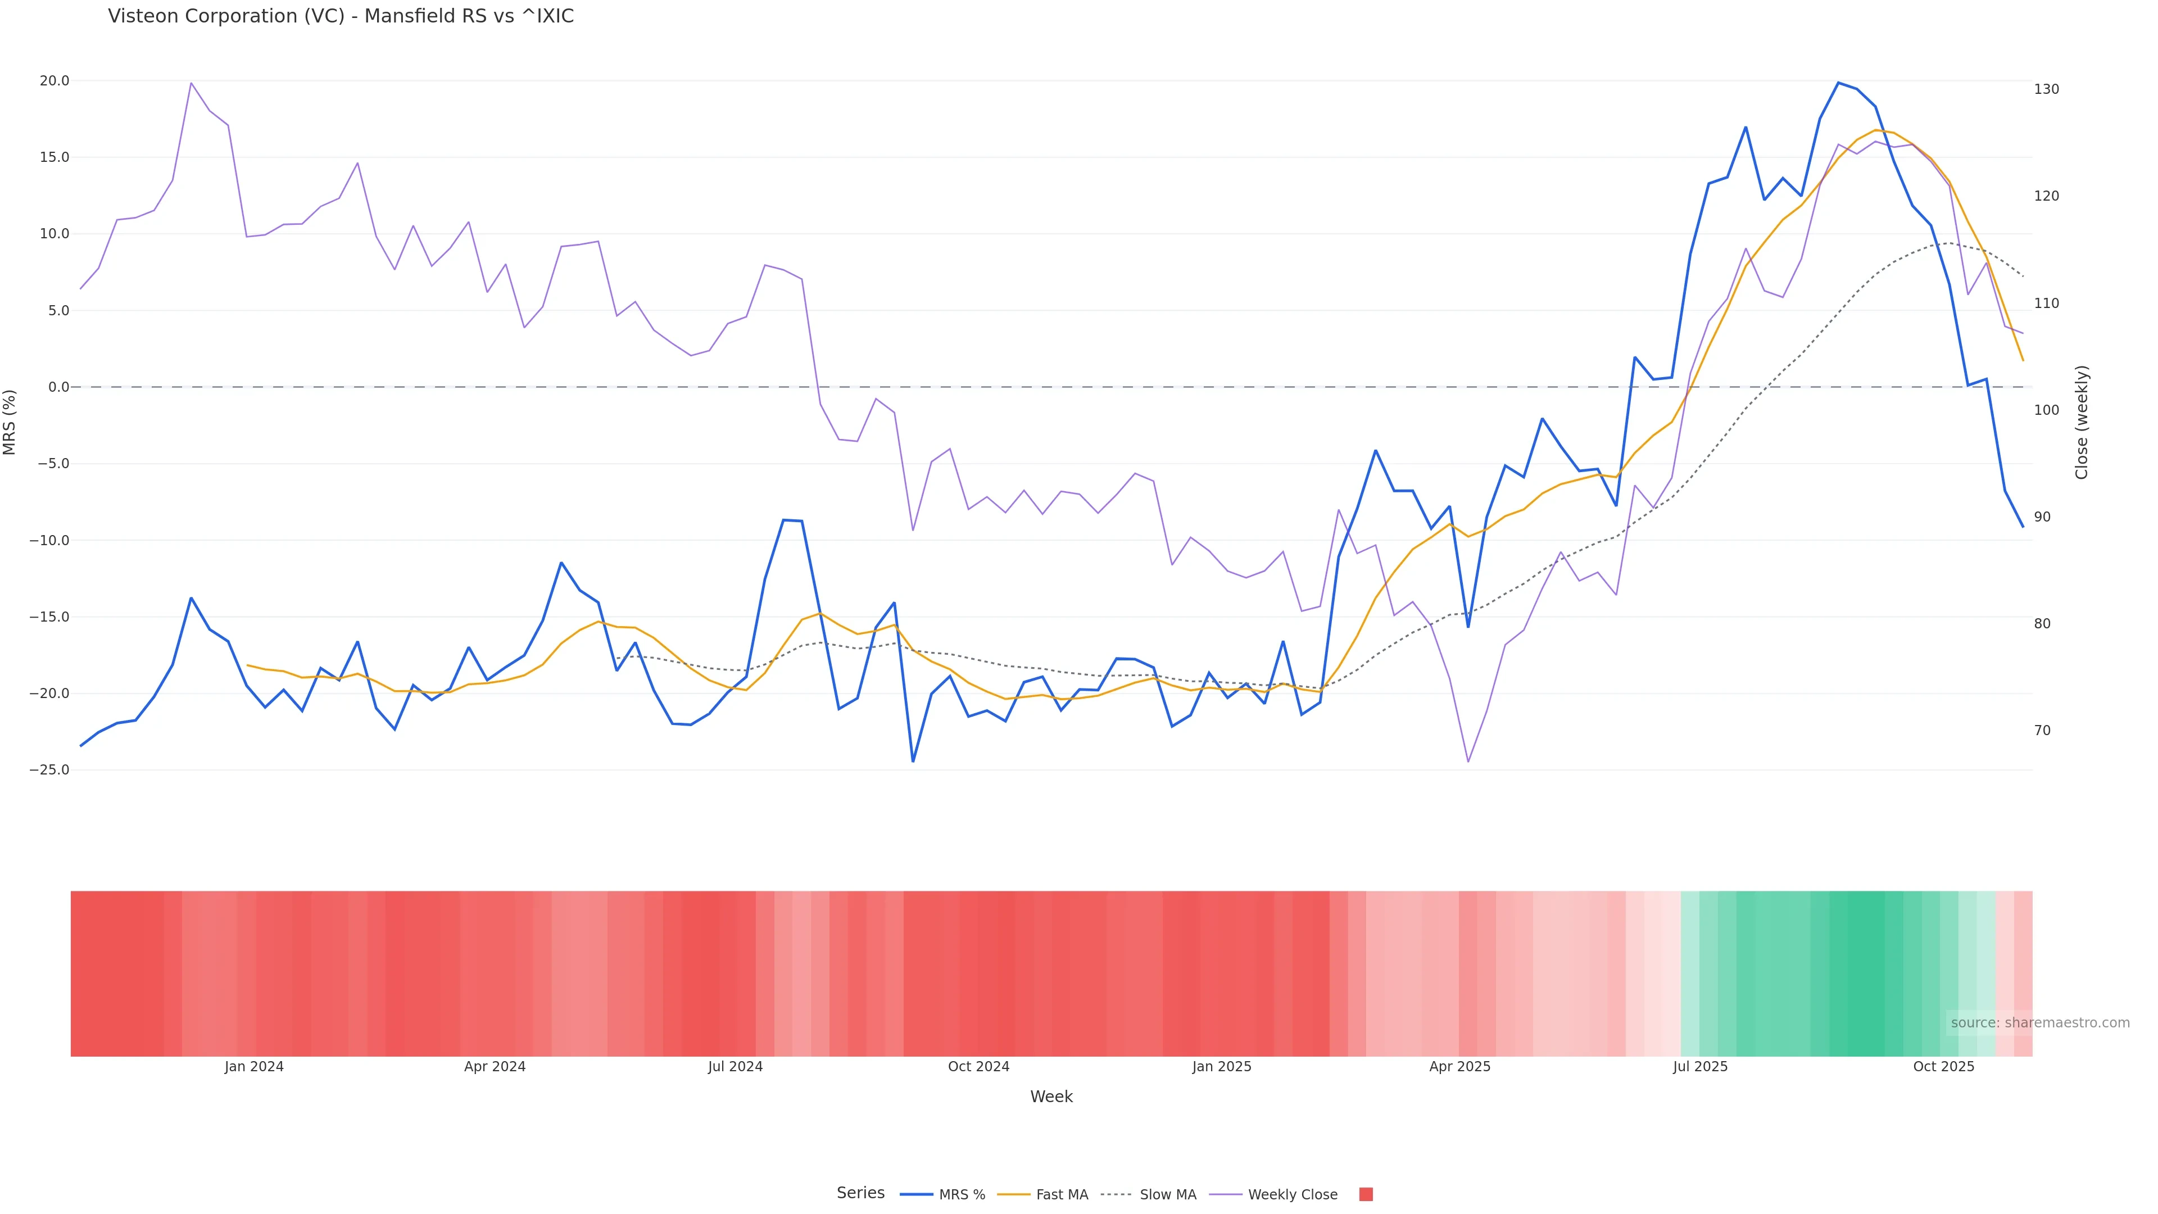Viewport: 2158px width, 1214px height.
Task: Click the Jul 2025 x-axis label
Action: point(1700,1067)
